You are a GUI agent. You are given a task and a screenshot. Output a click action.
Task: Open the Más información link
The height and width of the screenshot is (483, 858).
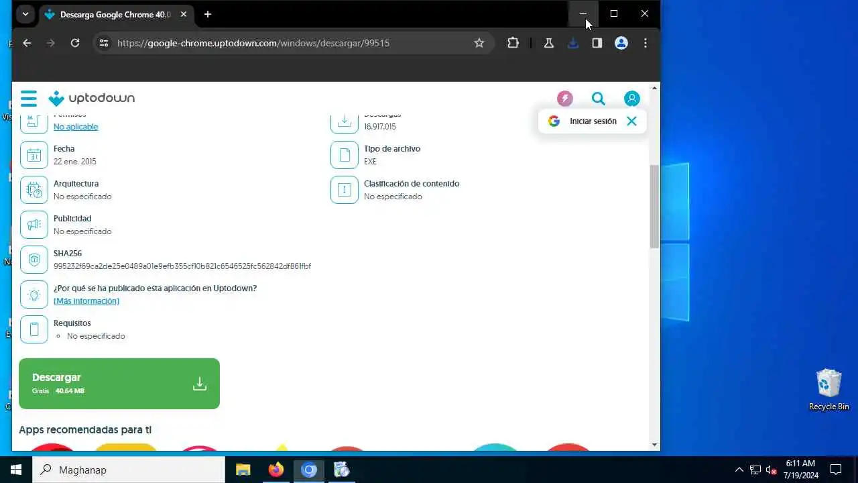pyautogui.click(x=86, y=301)
